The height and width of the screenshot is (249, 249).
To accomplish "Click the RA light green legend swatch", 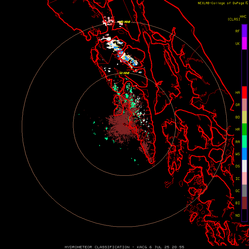I will 244,142.
